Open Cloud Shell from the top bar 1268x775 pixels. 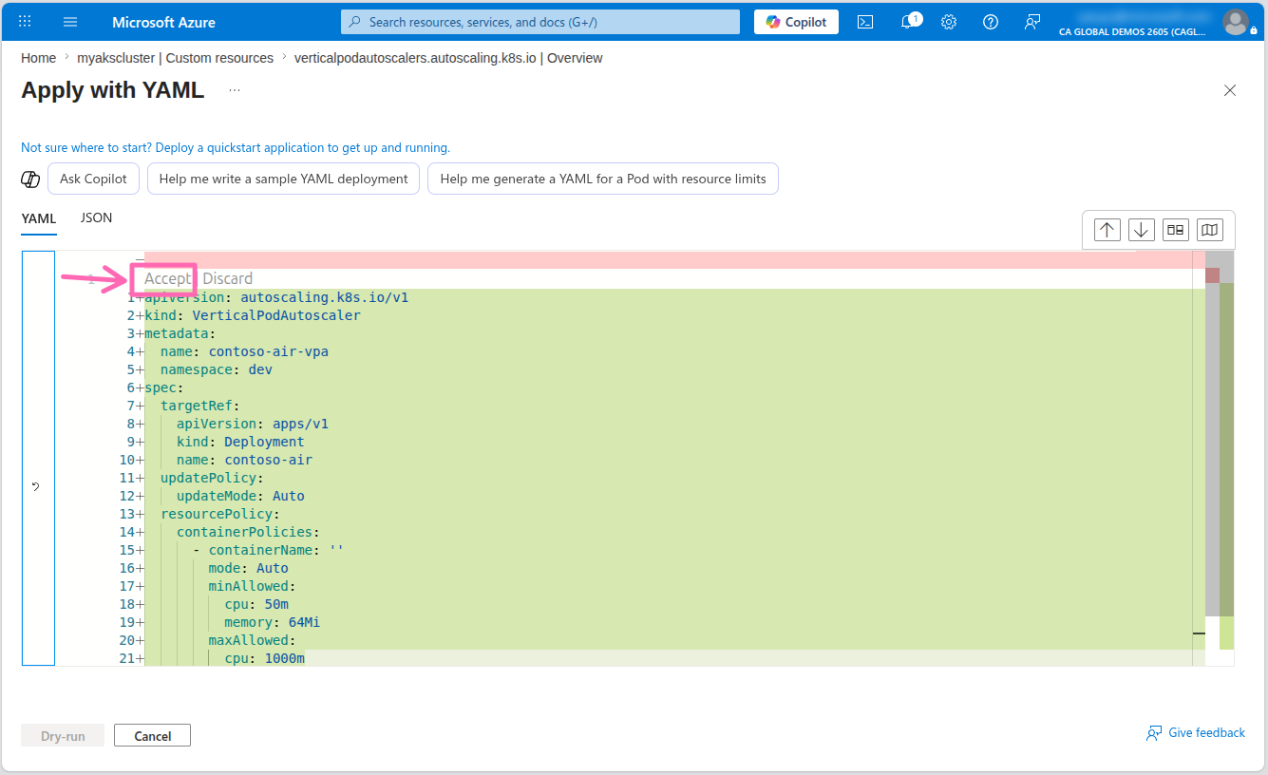(x=865, y=22)
